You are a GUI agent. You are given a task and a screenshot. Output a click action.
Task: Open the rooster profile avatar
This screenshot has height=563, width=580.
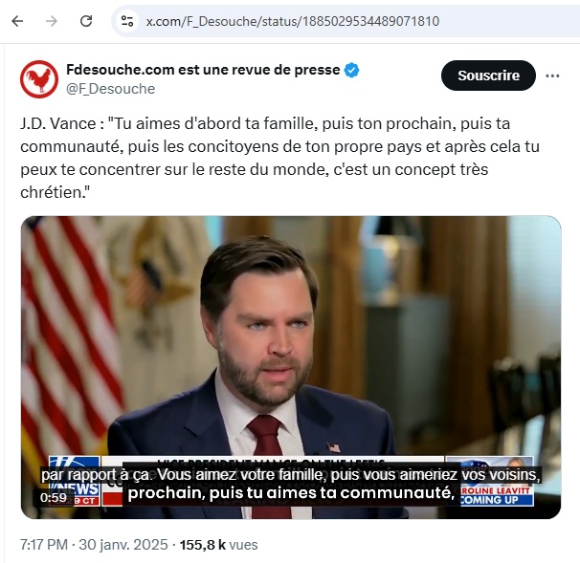click(x=38, y=79)
